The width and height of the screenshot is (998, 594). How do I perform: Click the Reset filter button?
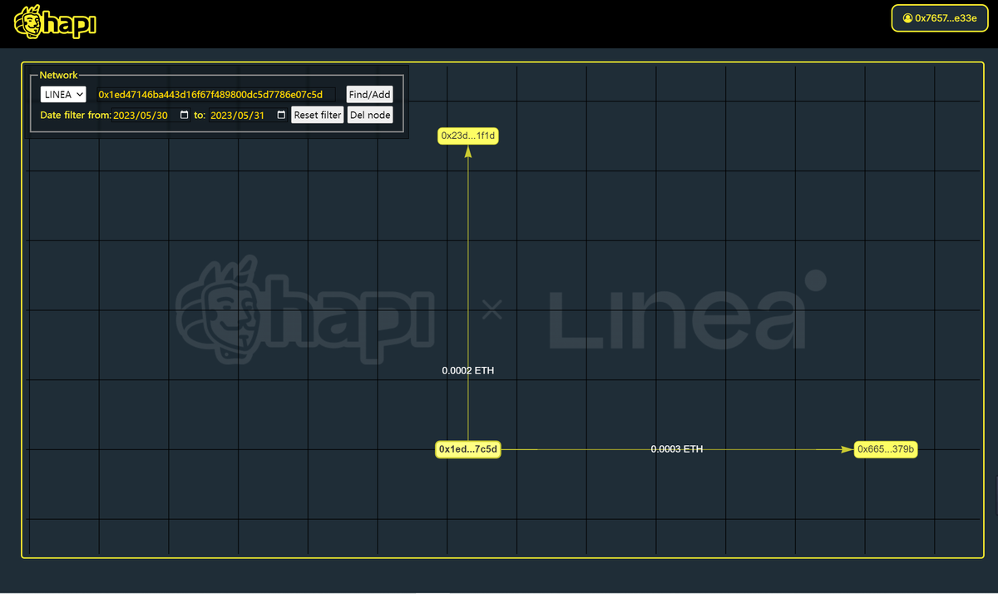pos(317,115)
